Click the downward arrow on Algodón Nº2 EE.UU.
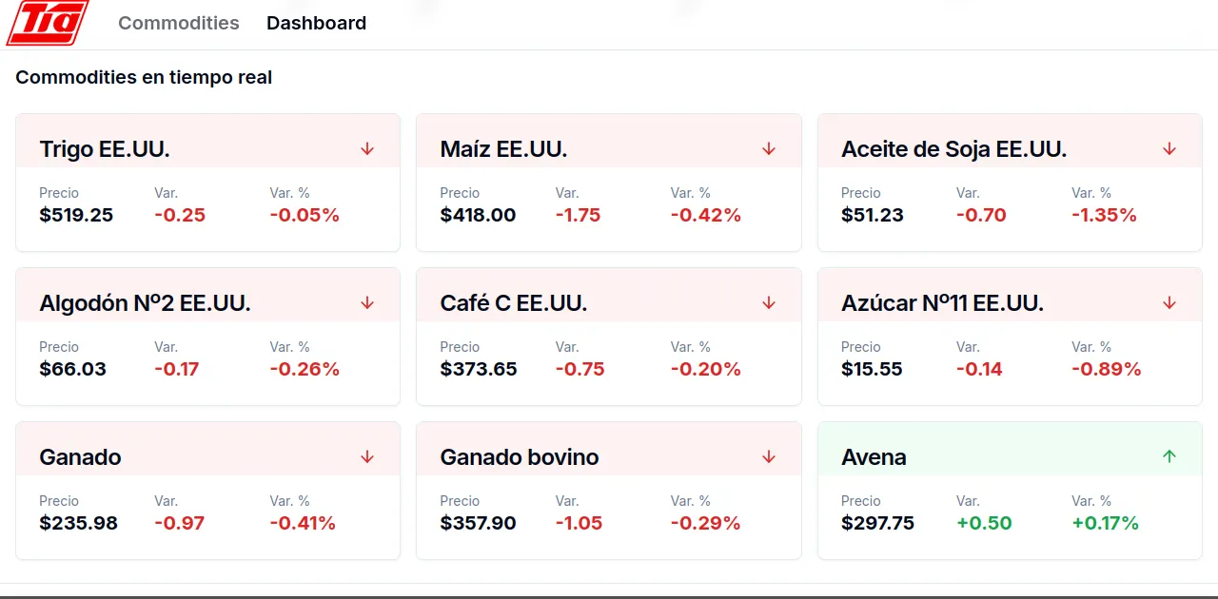Screen dimensions: 1218x599 coord(367,302)
